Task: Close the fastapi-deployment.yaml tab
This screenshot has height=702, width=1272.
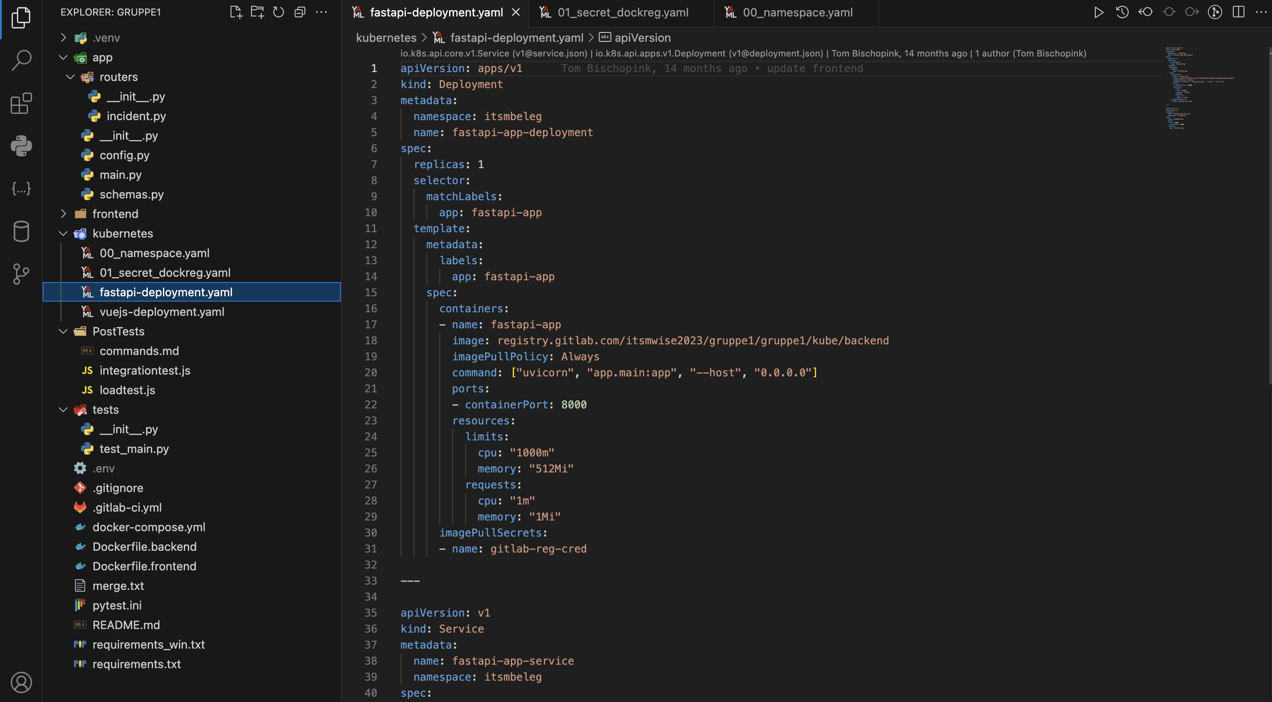Action: [515, 12]
